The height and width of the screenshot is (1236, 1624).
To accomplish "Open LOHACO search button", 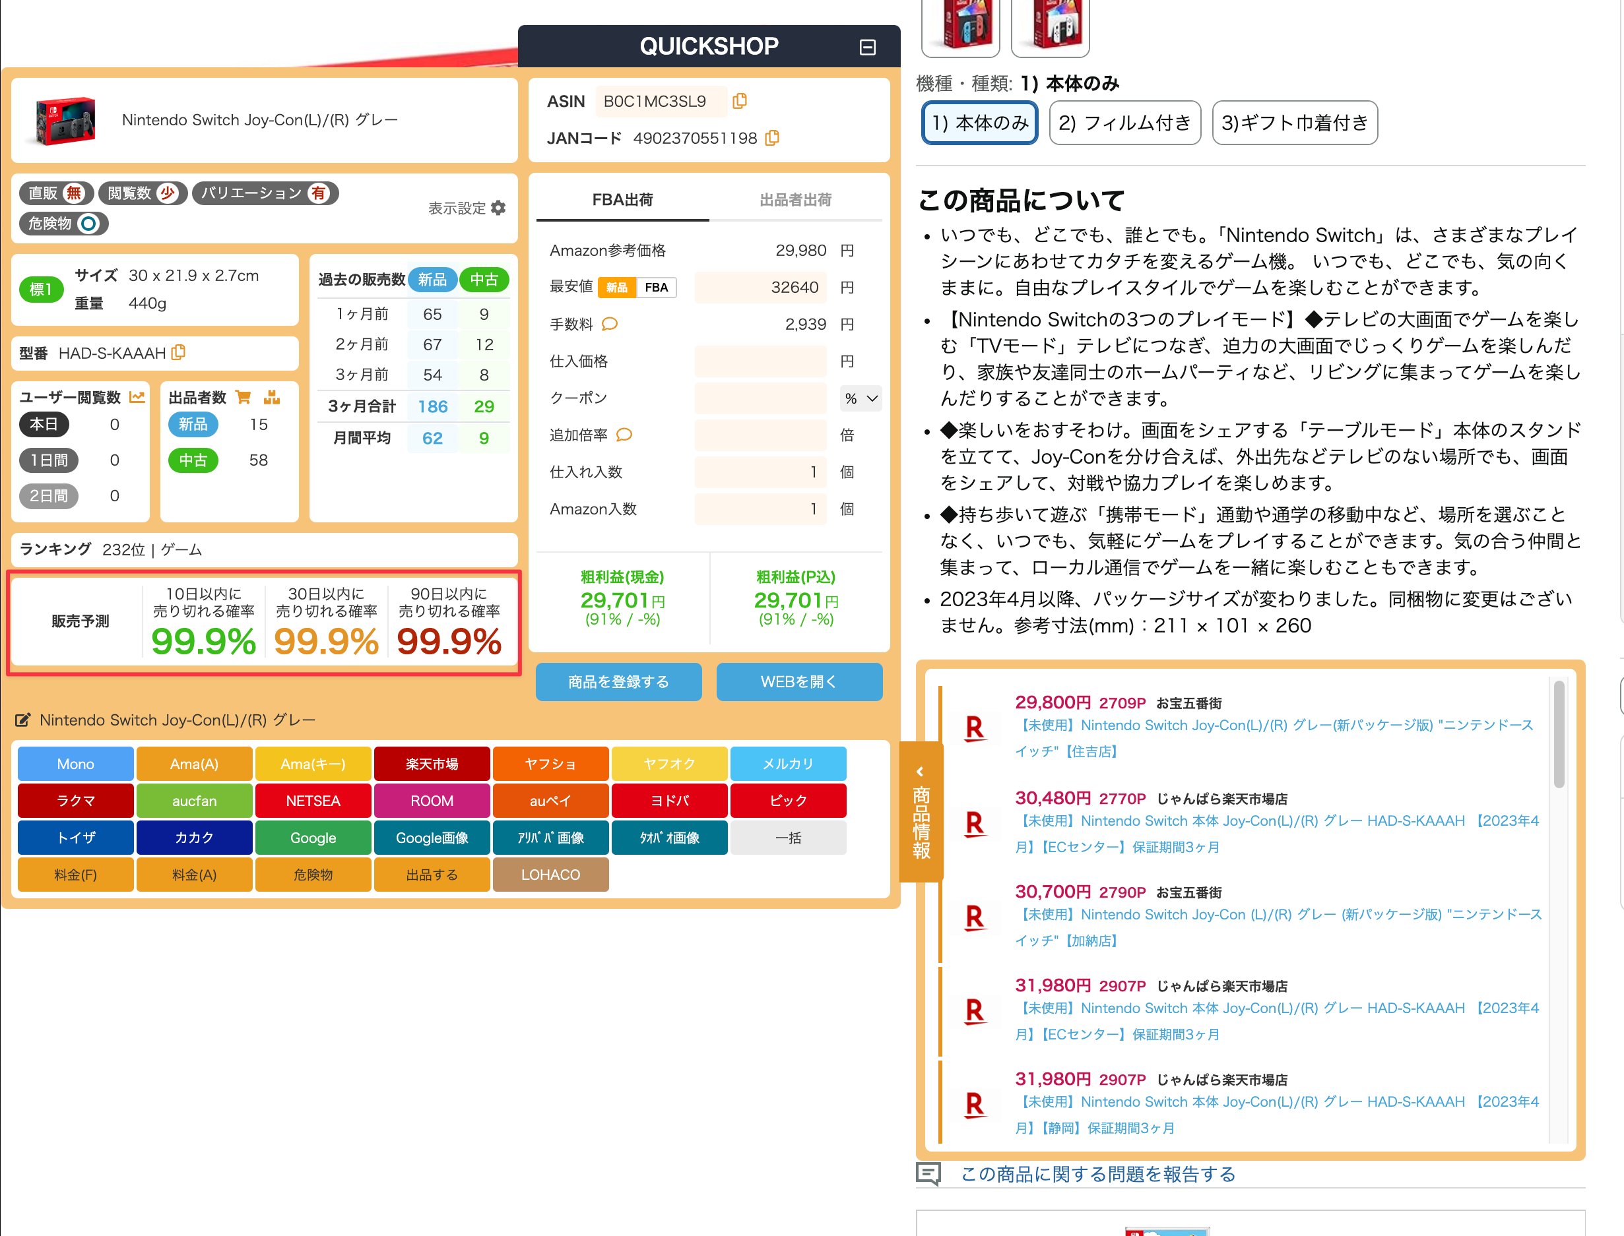I will 550,875.
